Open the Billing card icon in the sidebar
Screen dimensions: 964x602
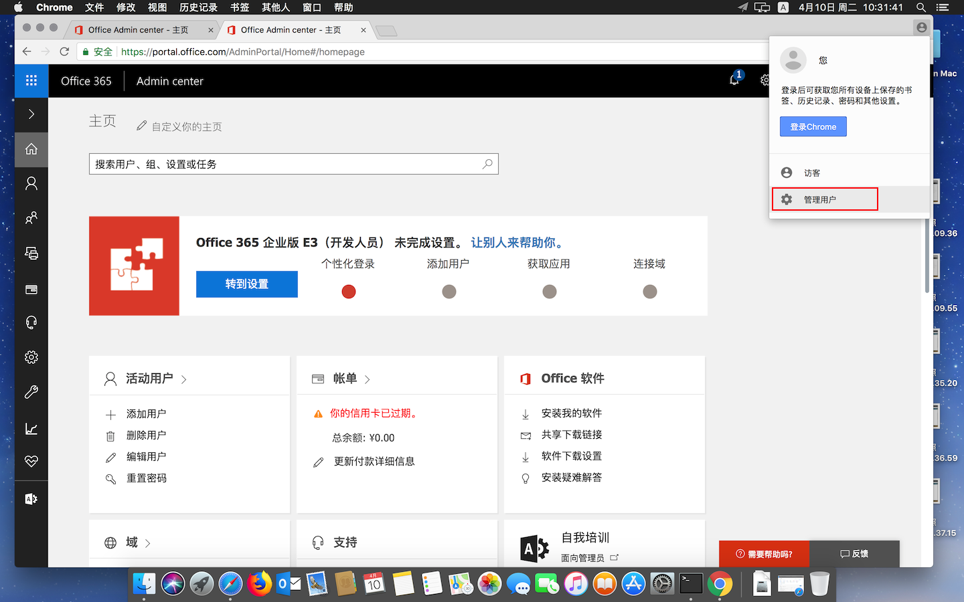(x=31, y=289)
